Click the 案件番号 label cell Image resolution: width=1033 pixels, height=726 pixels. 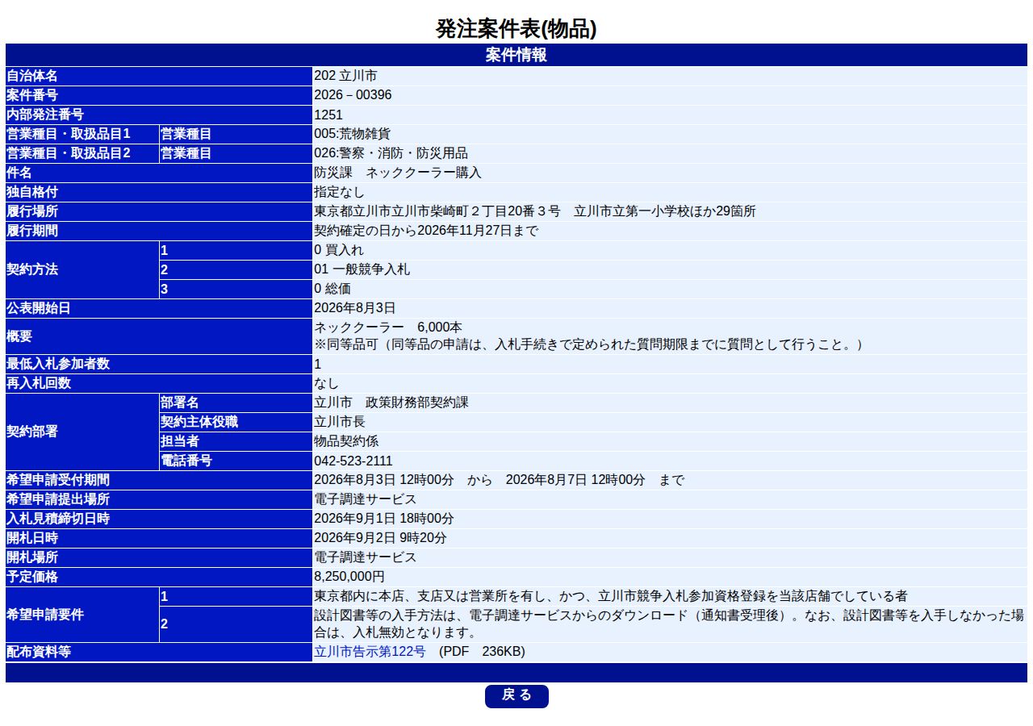click(159, 95)
